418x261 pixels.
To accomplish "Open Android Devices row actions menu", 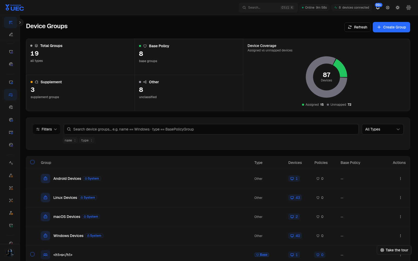I will point(400,179).
